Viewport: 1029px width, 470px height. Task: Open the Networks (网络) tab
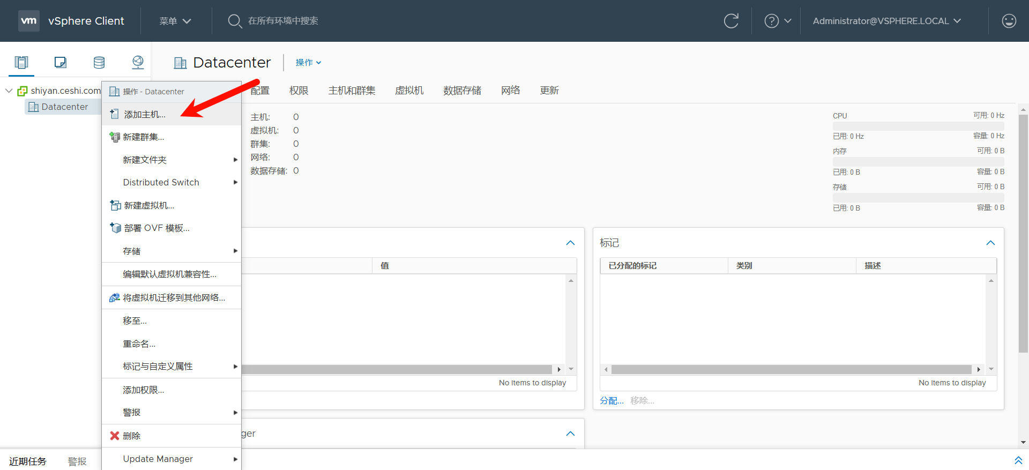tap(511, 91)
